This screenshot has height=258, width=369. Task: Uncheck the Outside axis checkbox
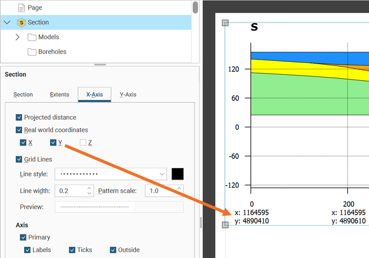click(113, 250)
